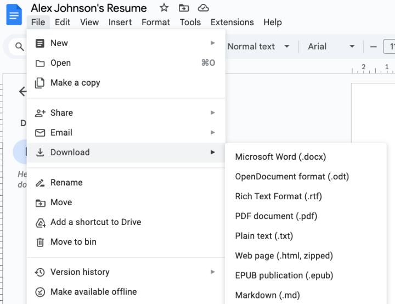Open the Normal text style dropdown
This screenshot has height=304, width=395.
pyautogui.click(x=258, y=47)
